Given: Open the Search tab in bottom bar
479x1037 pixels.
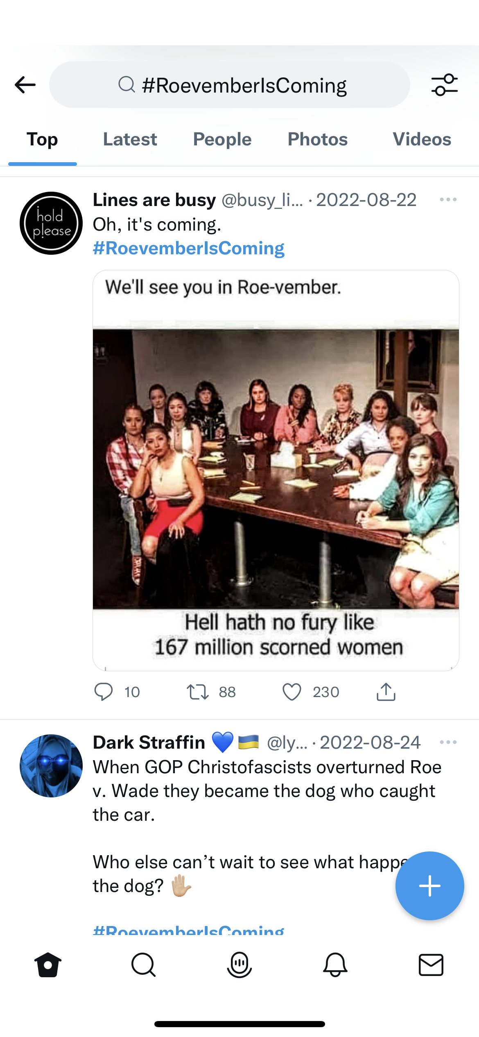Looking at the screenshot, I should [x=144, y=965].
